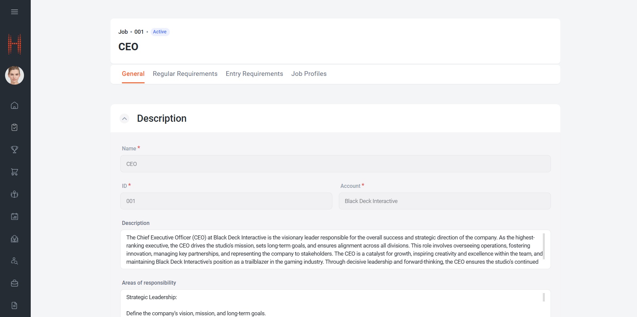
Task: Go to the Home icon in sidebar
Action: (15, 105)
